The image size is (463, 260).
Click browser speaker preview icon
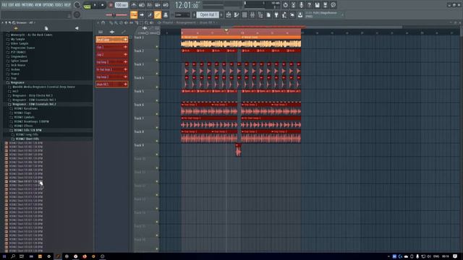(x=77, y=28)
